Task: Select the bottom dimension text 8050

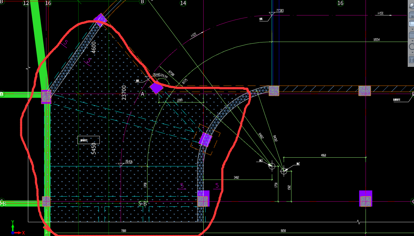Action: point(283,230)
